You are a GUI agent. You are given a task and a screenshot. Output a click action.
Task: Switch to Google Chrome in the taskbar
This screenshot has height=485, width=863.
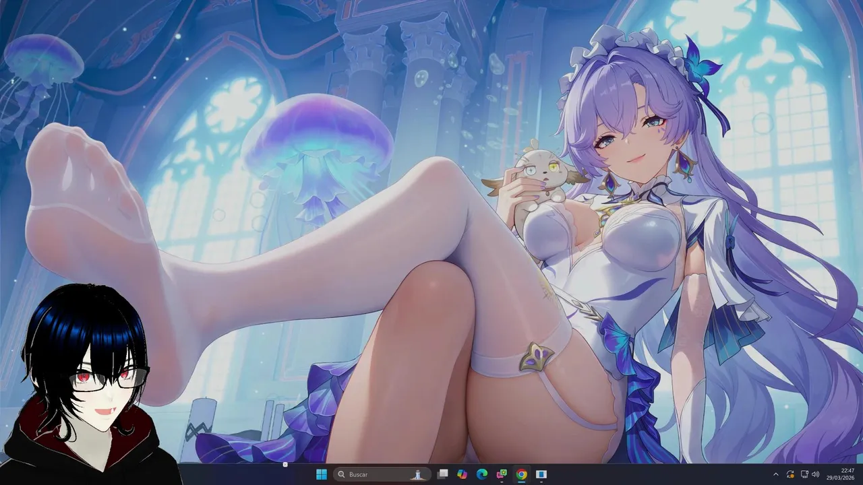pyautogui.click(x=521, y=474)
